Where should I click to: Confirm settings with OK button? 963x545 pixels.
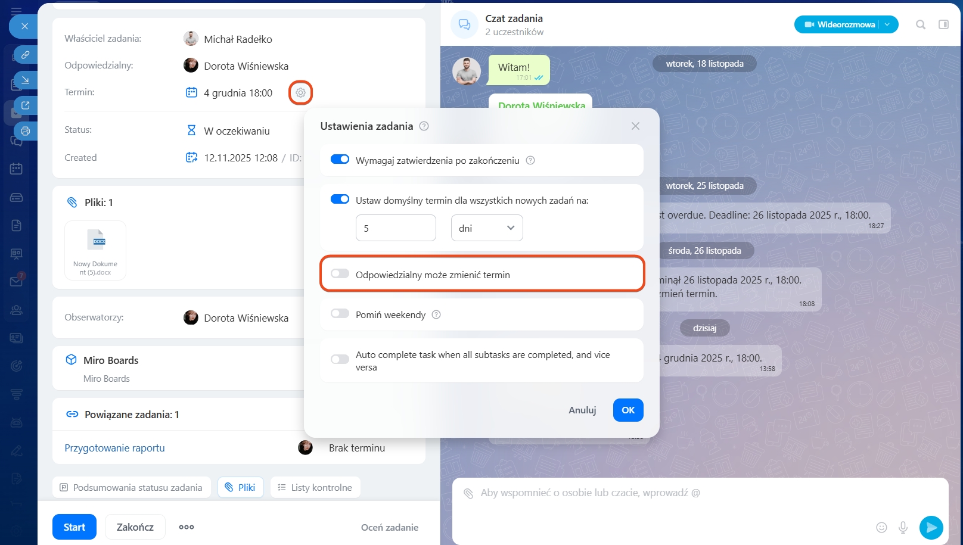point(628,410)
